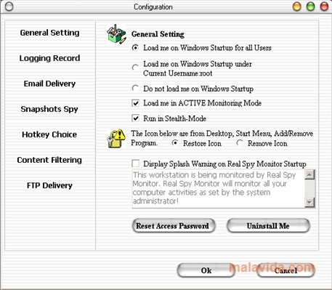Click the green title bar button
Viewport: 332px width, 290px height.
310,7
